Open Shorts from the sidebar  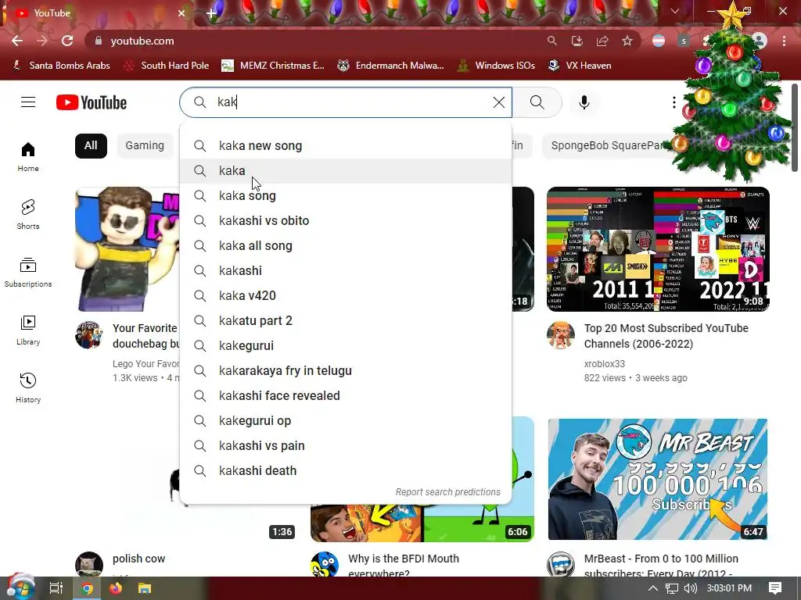click(x=28, y=214)
